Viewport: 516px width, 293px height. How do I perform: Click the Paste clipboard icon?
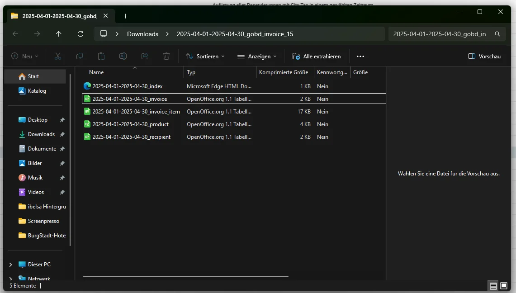tap(101, 56)
